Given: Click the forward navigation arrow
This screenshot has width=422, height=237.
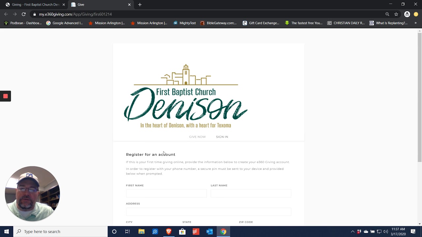Looking at the screenshot, I should pos(15,14).
